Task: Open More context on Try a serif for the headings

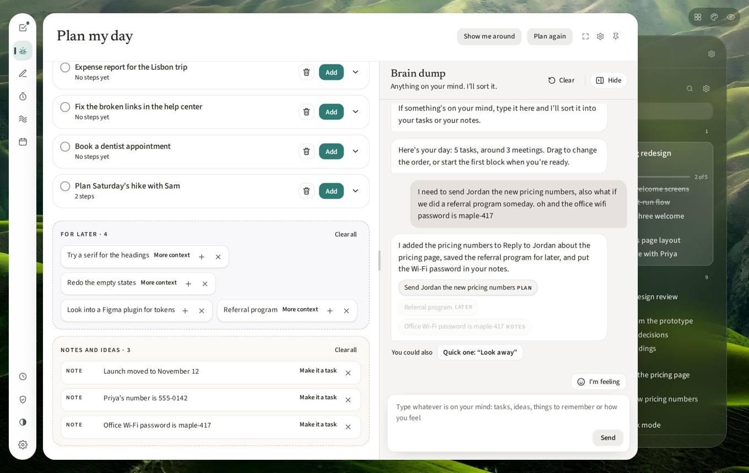Action: tap(172, 255)
